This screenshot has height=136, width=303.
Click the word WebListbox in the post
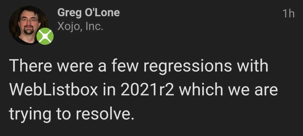coord(54,90)
